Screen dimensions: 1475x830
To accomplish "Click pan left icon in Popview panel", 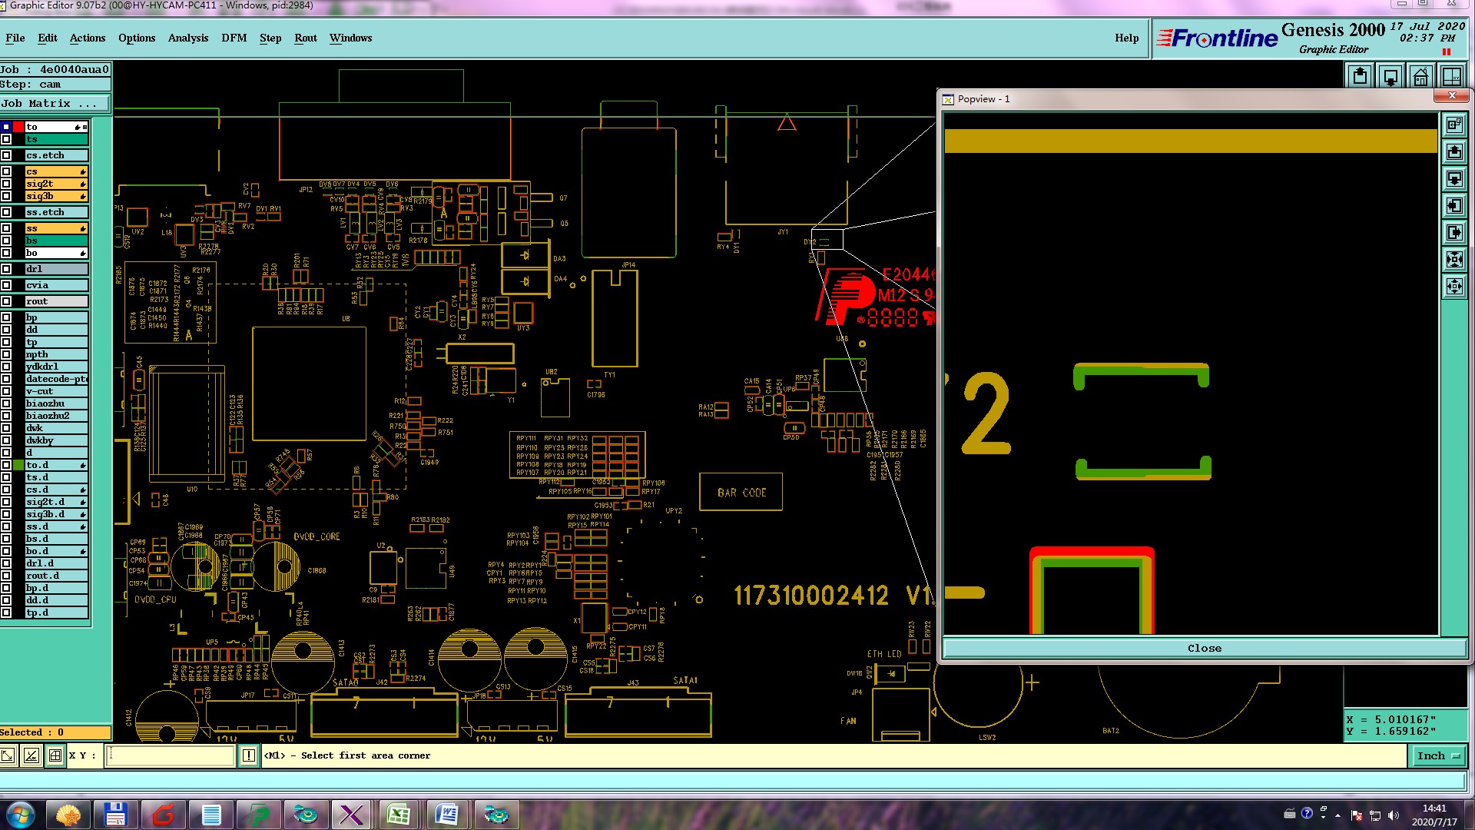I will [x=1454, y=206].
